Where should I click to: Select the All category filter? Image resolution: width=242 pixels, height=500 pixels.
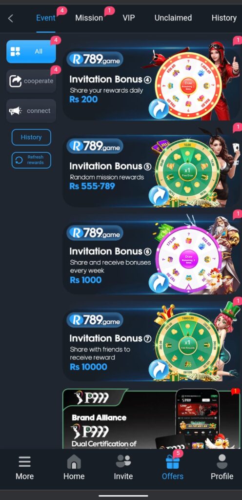(x=31, y=51)
